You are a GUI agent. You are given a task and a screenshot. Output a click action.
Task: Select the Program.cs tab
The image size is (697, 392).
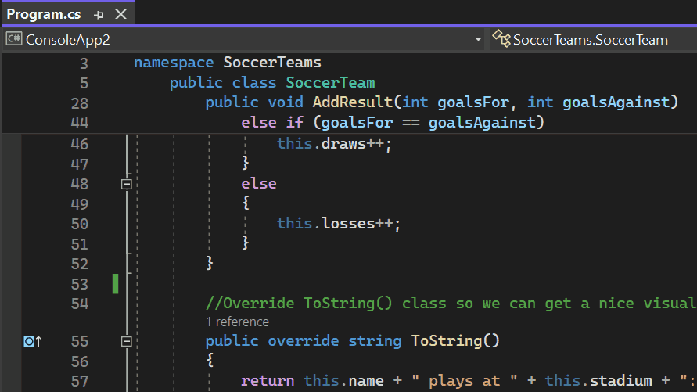click(x=44, y=15)
